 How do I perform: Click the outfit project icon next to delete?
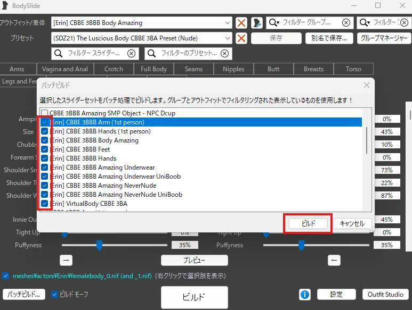257,23
